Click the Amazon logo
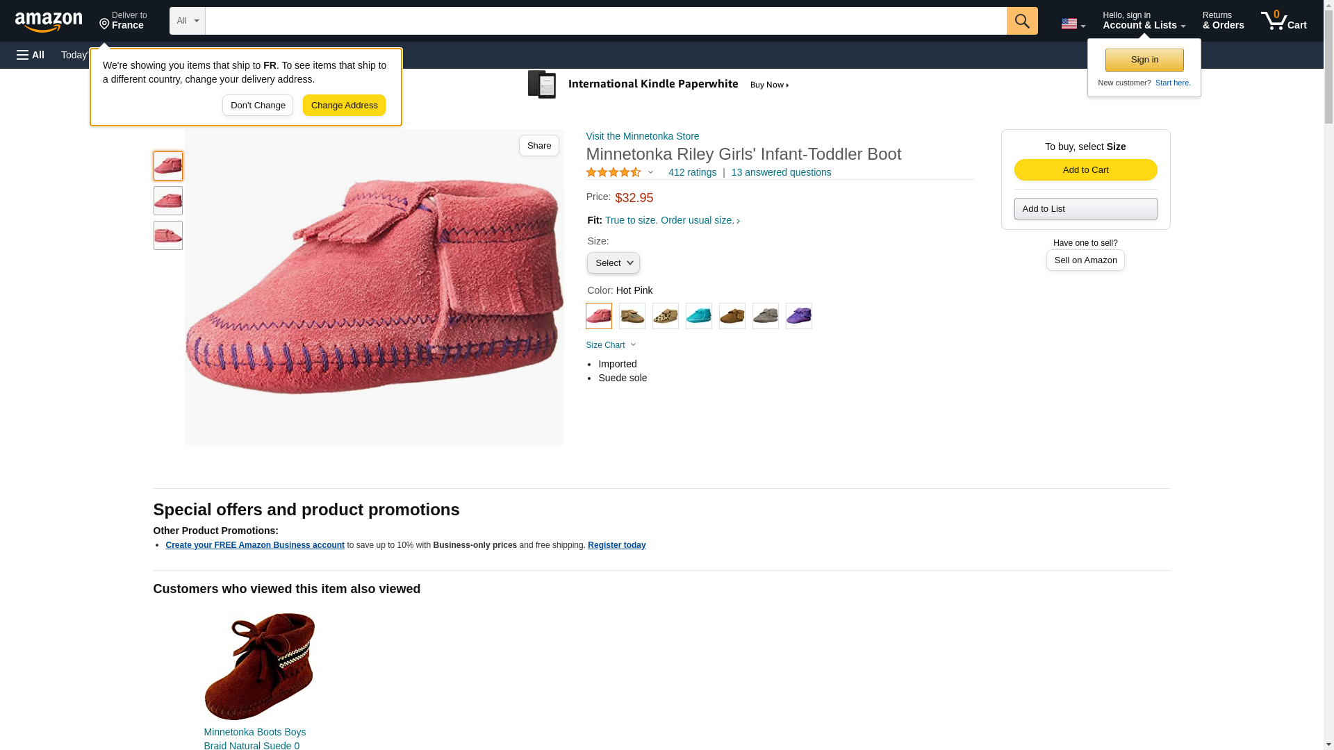1334x750 pixels. tap(49, 22)
